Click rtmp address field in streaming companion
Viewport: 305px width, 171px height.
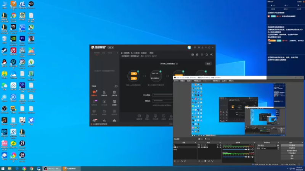point(163,95)
